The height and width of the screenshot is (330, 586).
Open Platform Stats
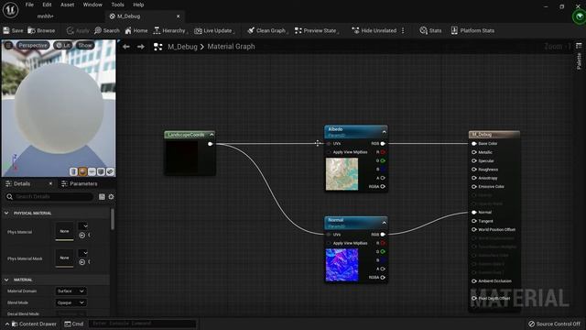[x=472, y=30]
